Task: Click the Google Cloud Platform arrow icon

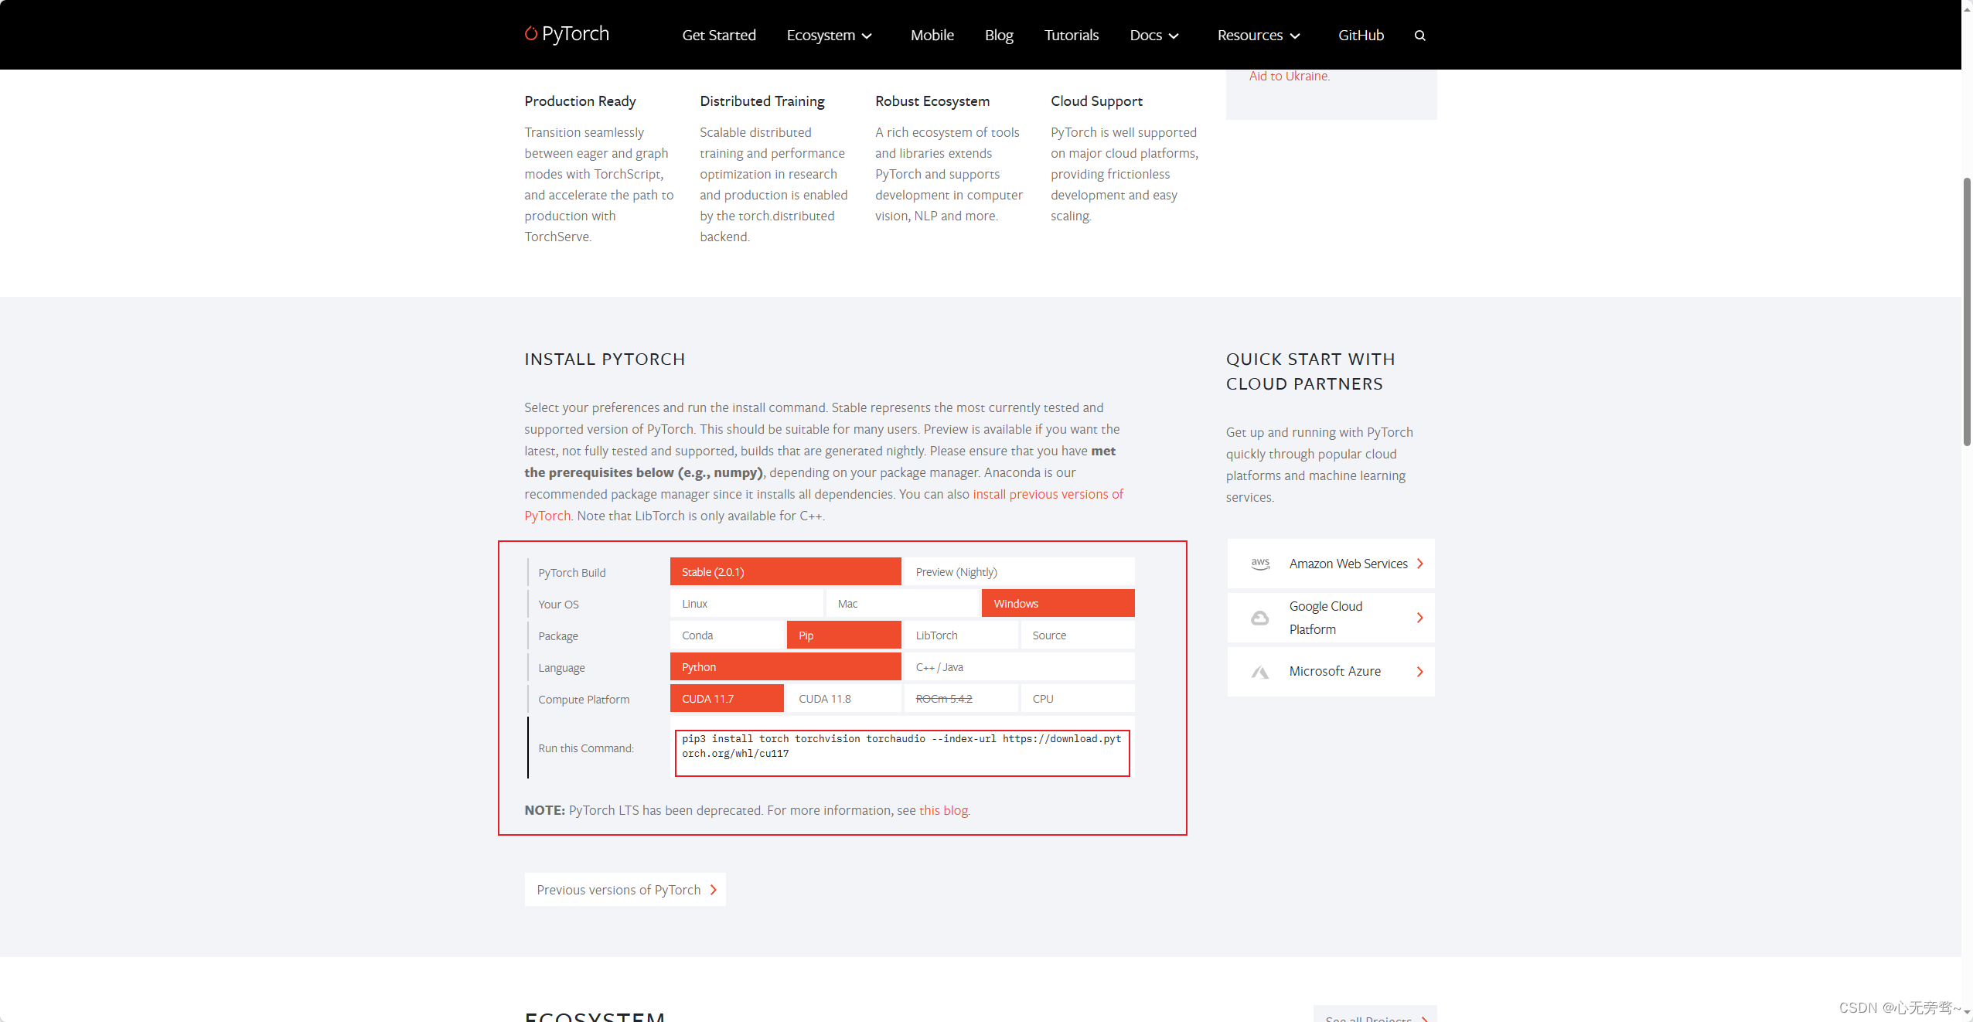Action: [1419, 617]
